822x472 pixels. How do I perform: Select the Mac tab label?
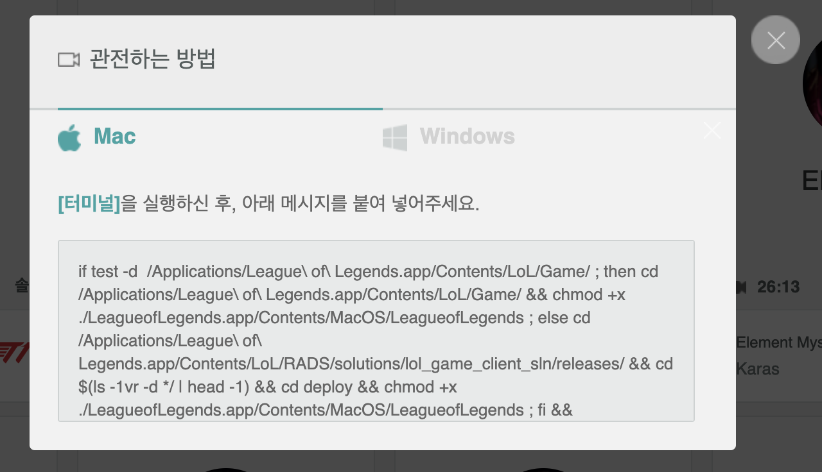click(x=115, y=136)
